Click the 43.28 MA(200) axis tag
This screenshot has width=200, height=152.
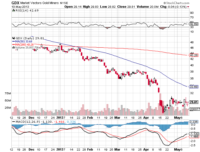[x=193, y=55]
